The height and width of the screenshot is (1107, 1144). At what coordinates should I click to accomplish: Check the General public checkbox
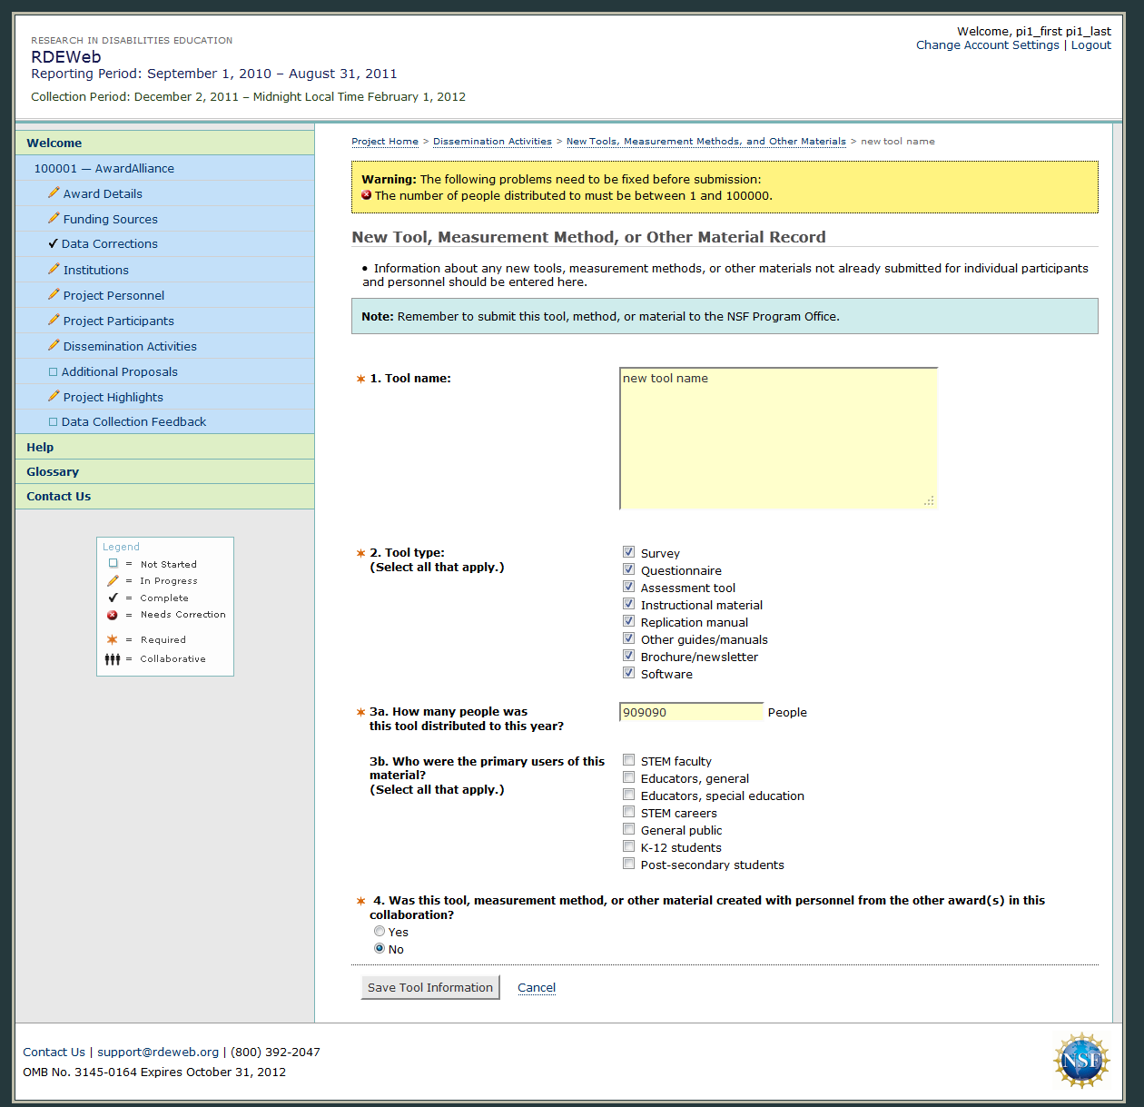[x=628, y=829]
